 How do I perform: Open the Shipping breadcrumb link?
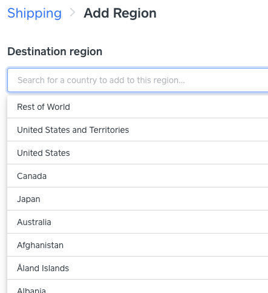click(34, 13)
